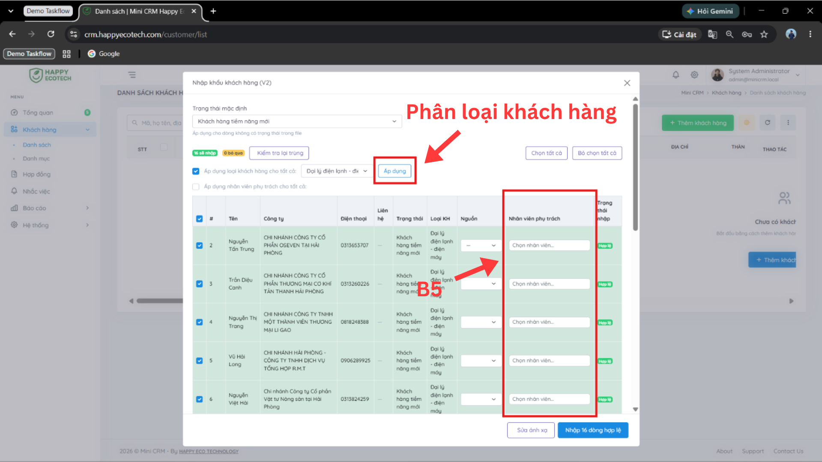The width and height of the screenshot is (822, 462).
Task: Open the Đại lý điện lạnh customer type dropdown
Action: [x=337, y=171]
